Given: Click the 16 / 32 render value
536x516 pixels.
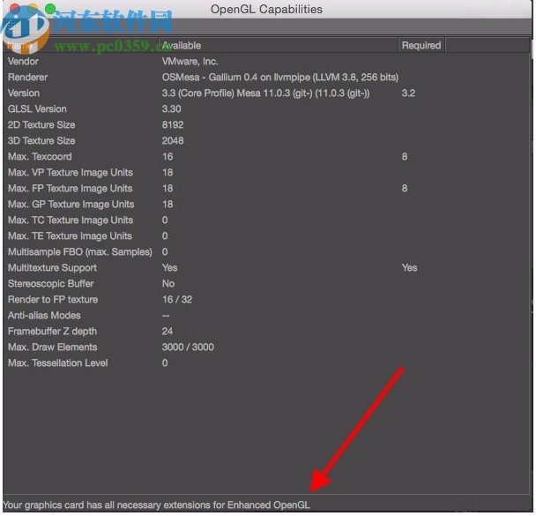Looking at the screenshot, I should pos(177,300).
